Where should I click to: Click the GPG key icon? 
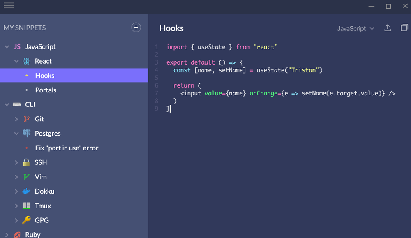point(26,220)
